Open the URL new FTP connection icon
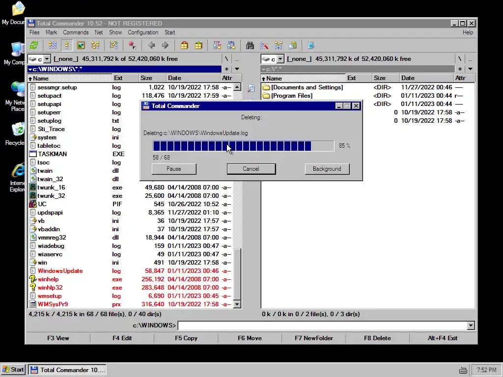 [231, 45]
